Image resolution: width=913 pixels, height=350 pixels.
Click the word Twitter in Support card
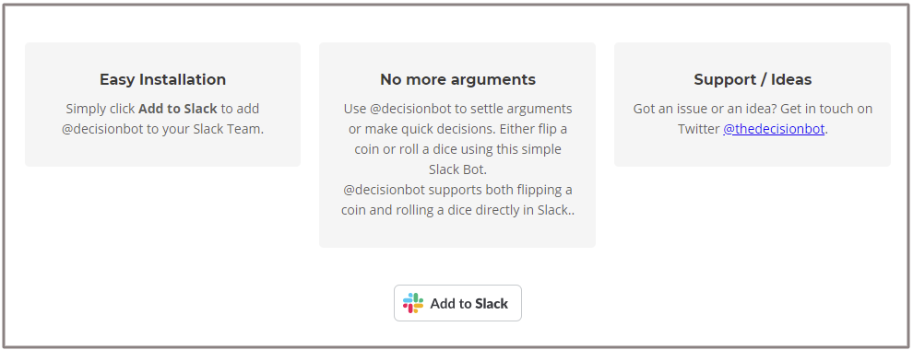[x=699, y=129]
